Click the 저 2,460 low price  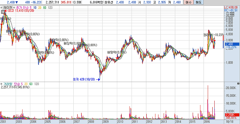point(174,2)
